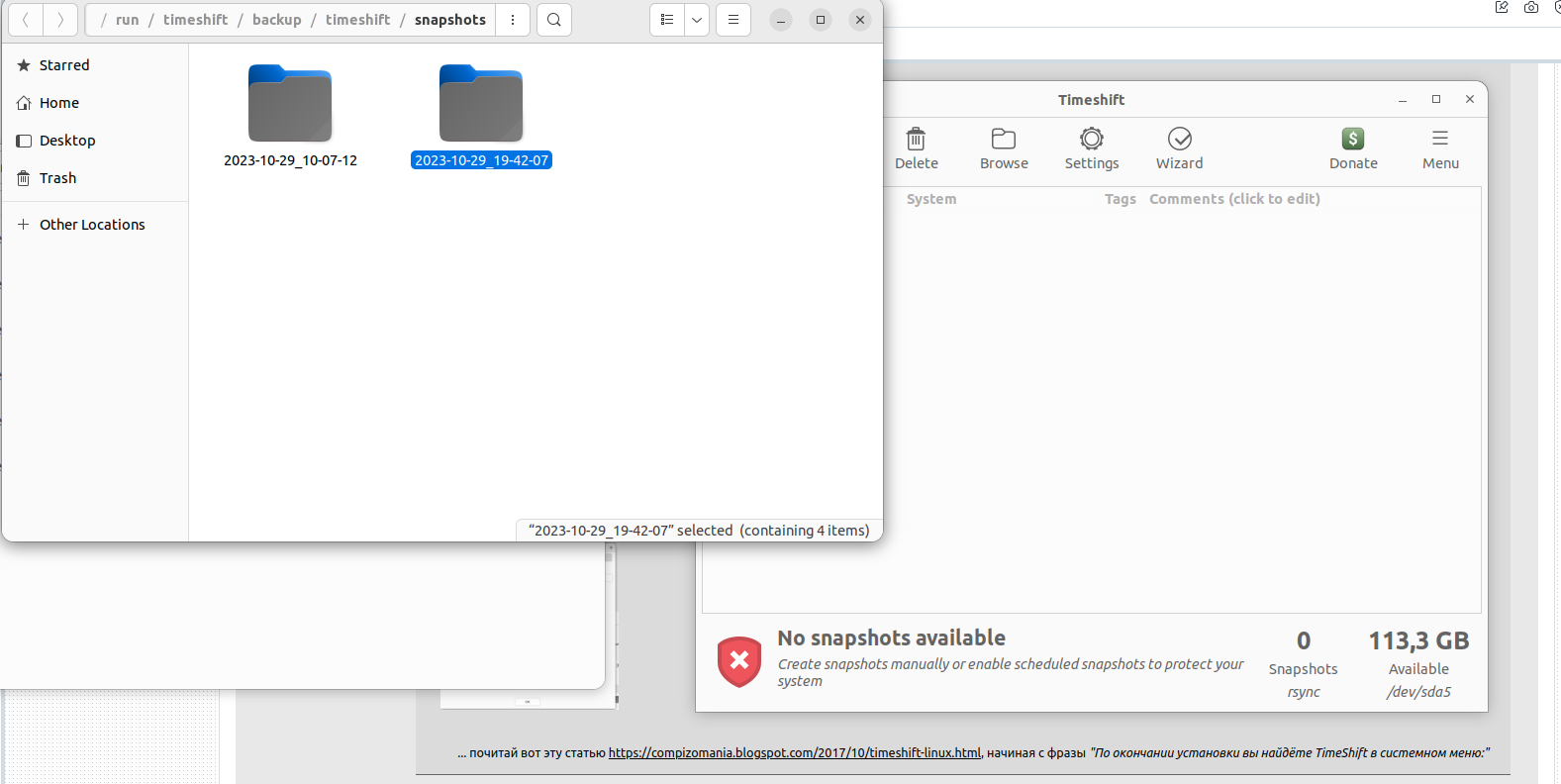Close the Files window
The height and width of the screenshot is (784, 1561).
click(860, 20)
